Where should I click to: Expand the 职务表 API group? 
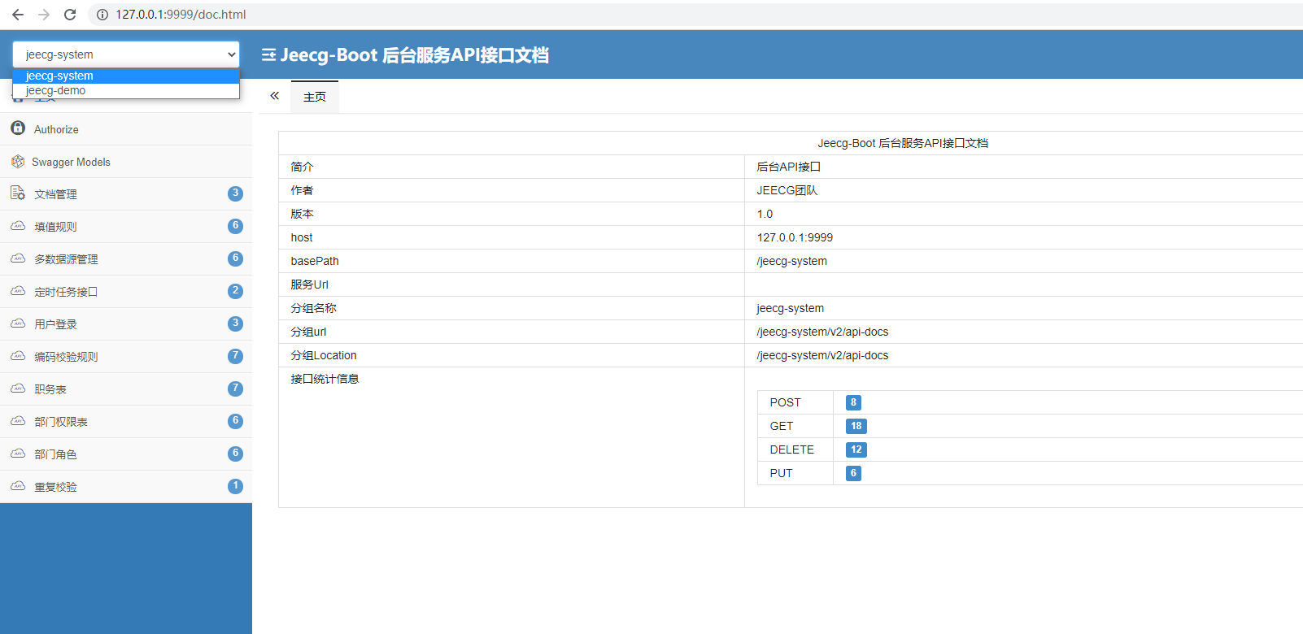pos(126,389)
